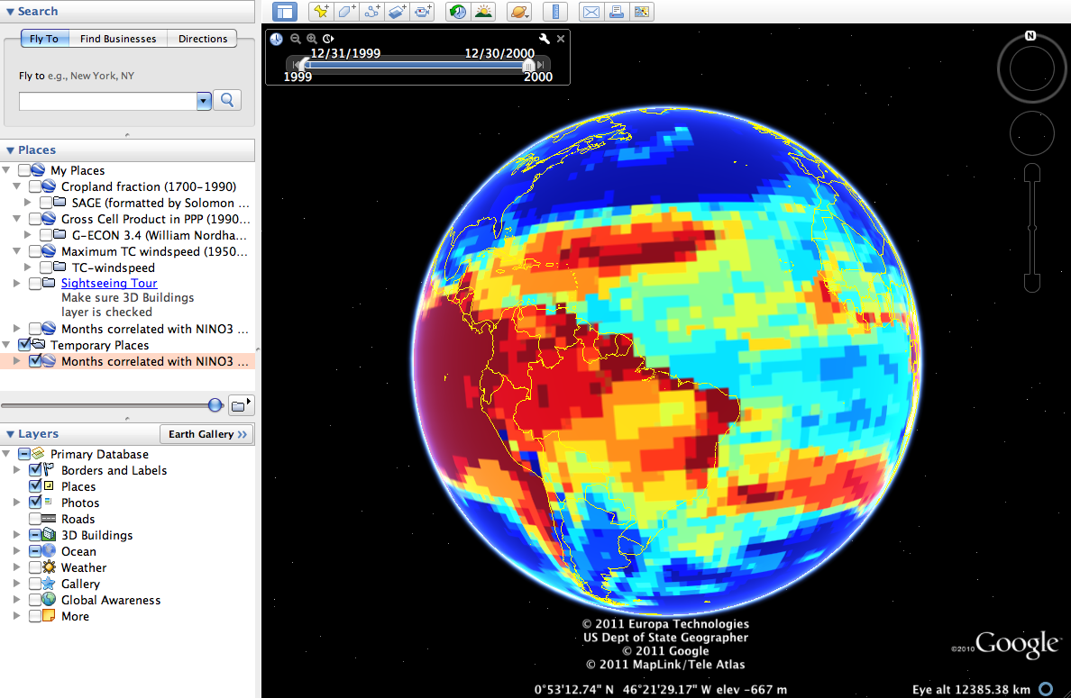The image size is (1071, 698).
Task: Show sunlight across the landscape
Action: point(484,12)
